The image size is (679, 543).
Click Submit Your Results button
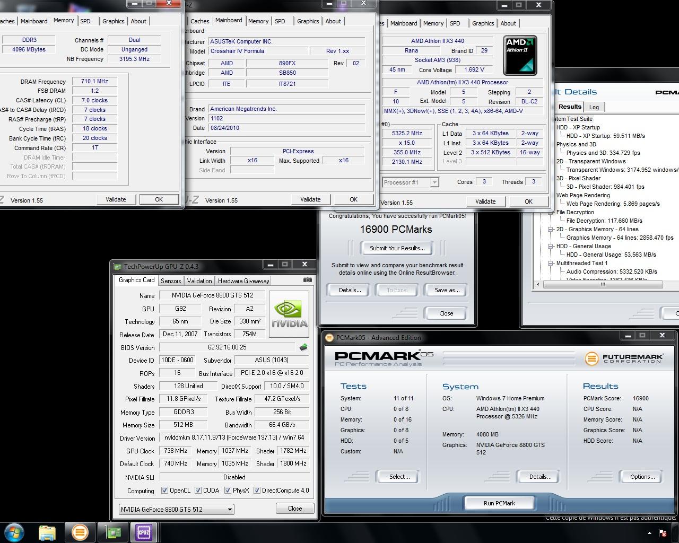(397, 248)
